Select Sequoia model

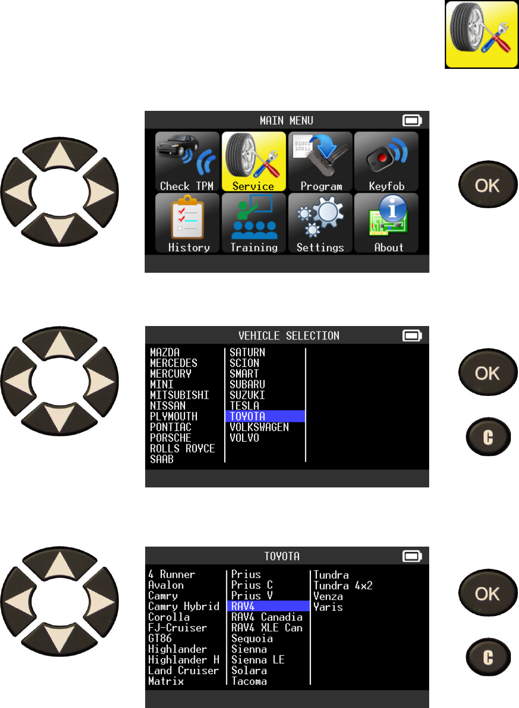click(252, 639)
